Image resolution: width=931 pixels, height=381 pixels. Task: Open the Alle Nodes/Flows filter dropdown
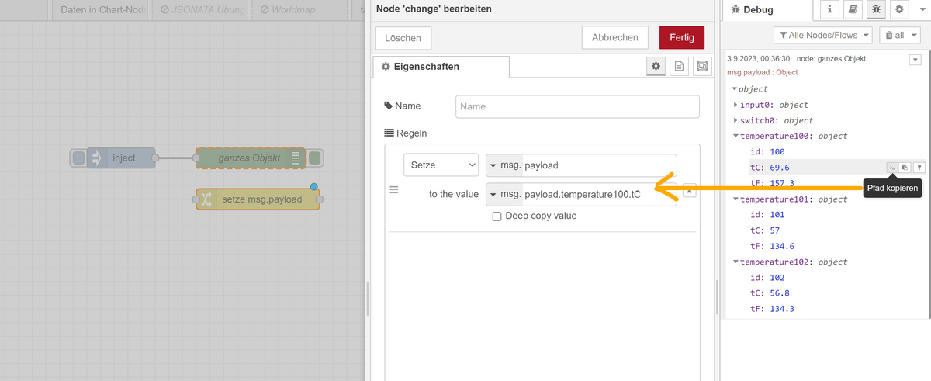tap(822, 35)
